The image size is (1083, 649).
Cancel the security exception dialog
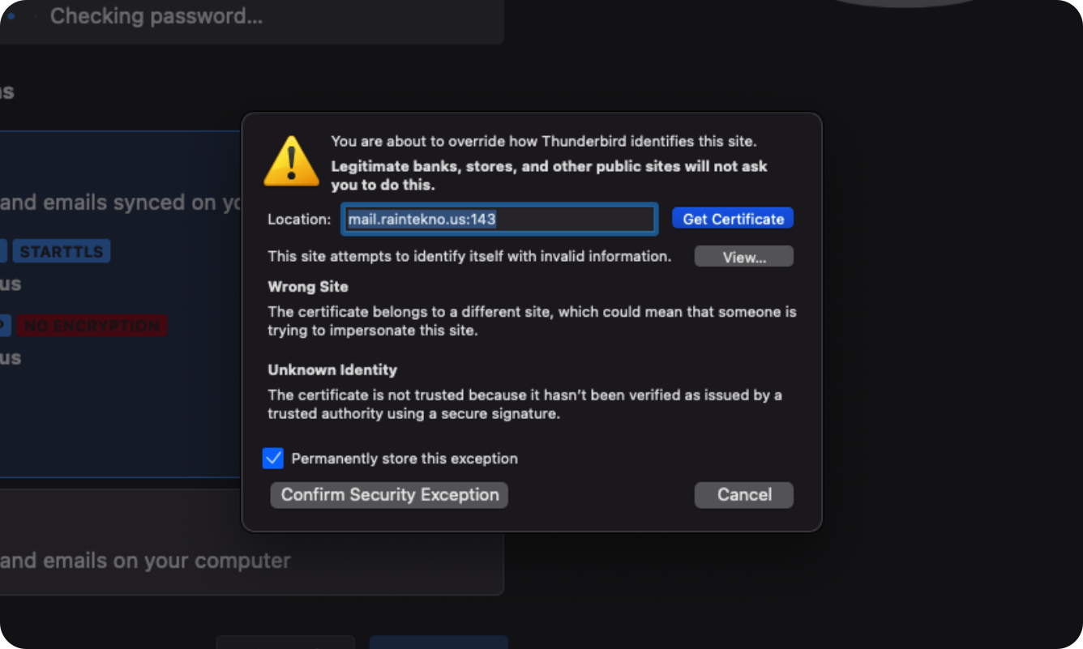(743, 495)
